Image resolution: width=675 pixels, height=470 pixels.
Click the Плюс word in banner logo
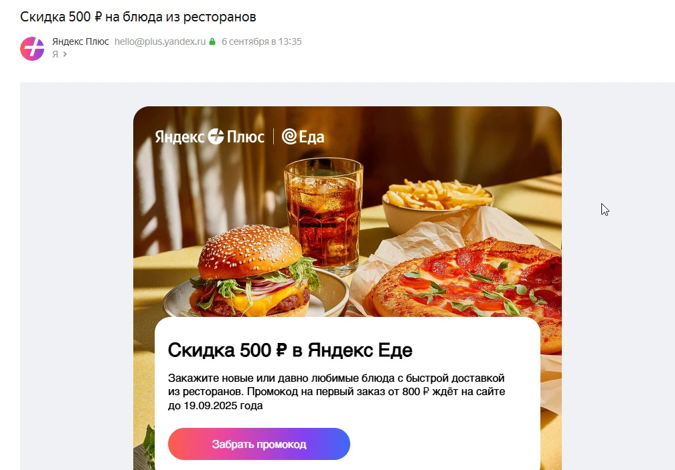click(245, 136)
